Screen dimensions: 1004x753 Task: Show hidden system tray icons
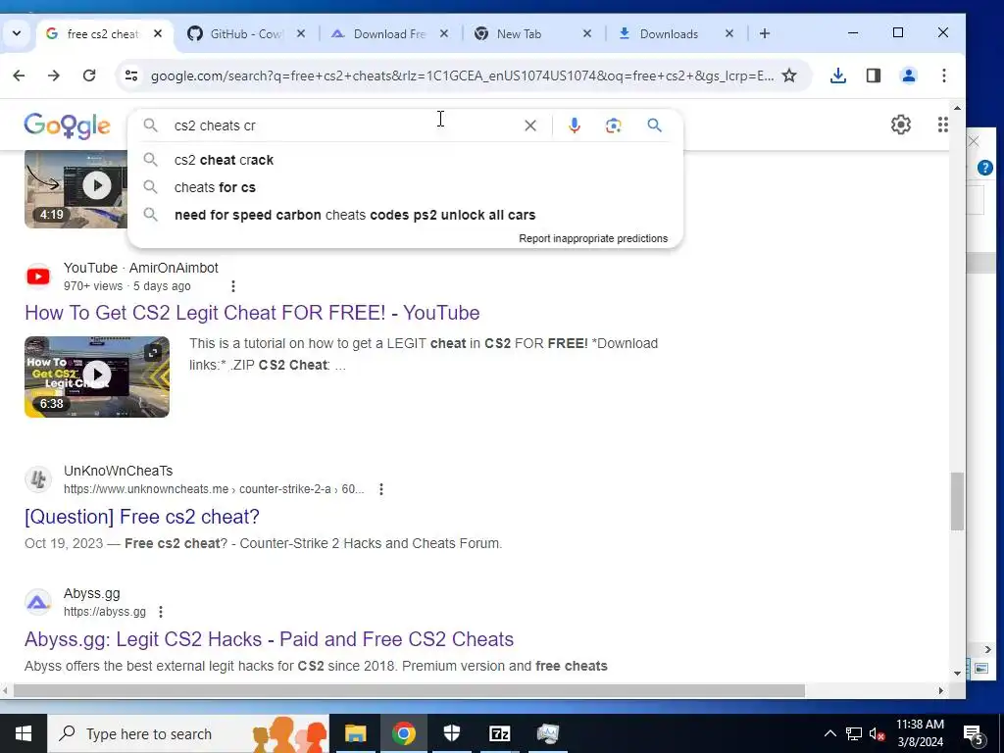(x=829, y=733)
